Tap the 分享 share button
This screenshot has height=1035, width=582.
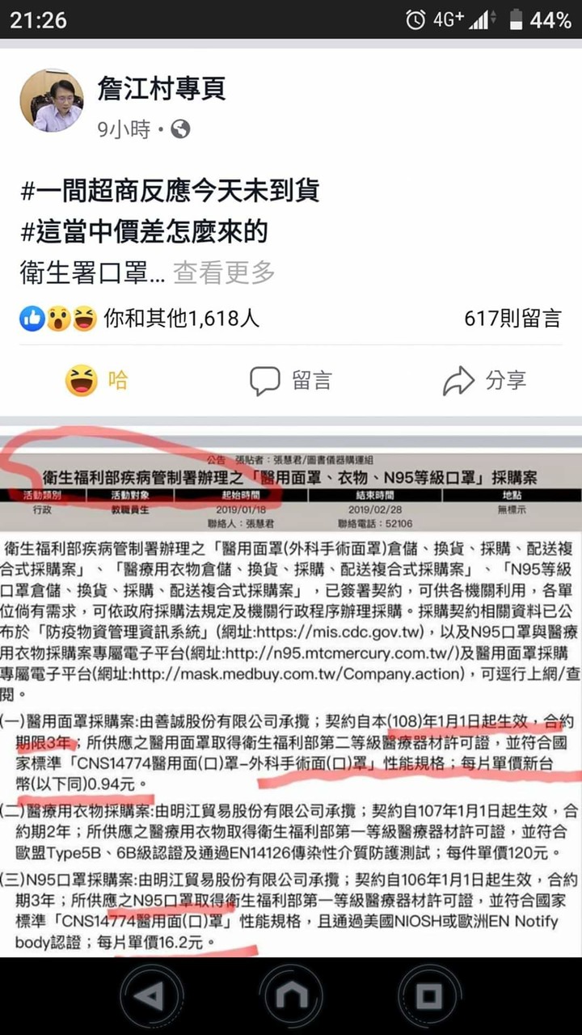[485, 380]
